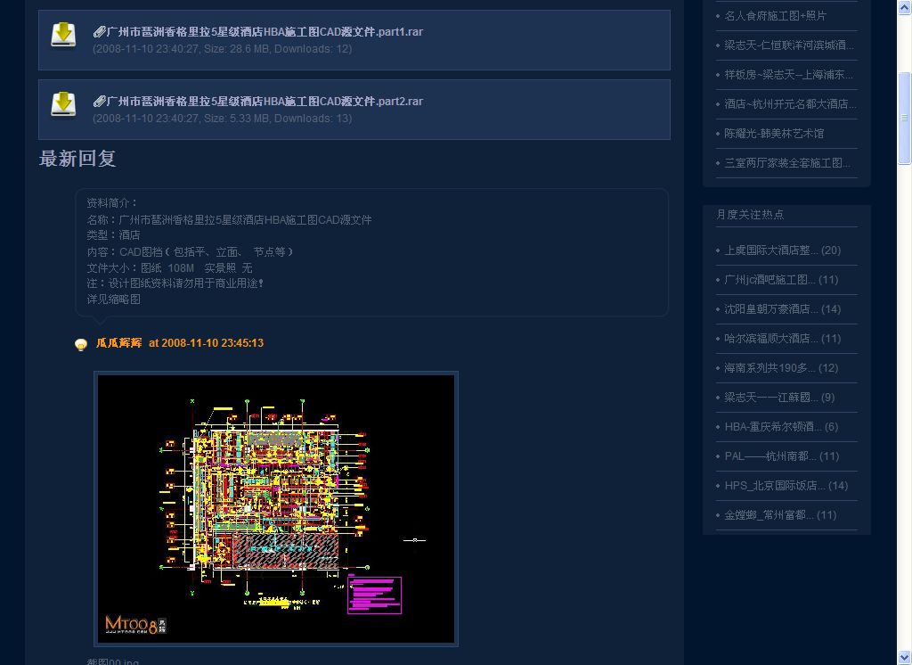This screenshot has width=912, height=665.
Task: Open sidebar link 样板房~梁志天--上海浦东
Action: pos(788,75)
